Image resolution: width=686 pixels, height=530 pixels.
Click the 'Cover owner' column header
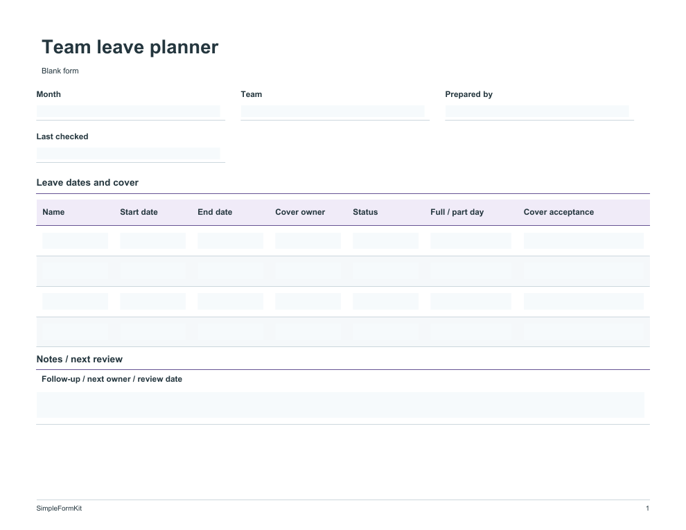coord(300,212)
